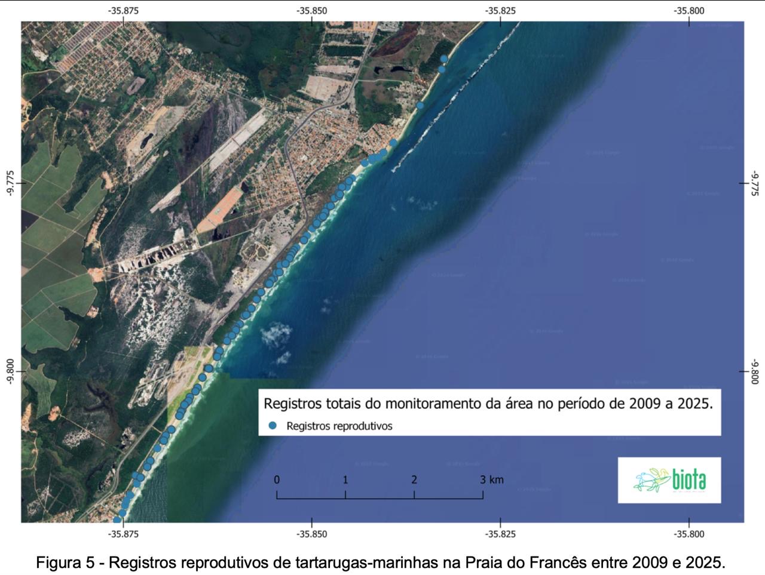Click the "2" label on the scale bar

point(414,479)
